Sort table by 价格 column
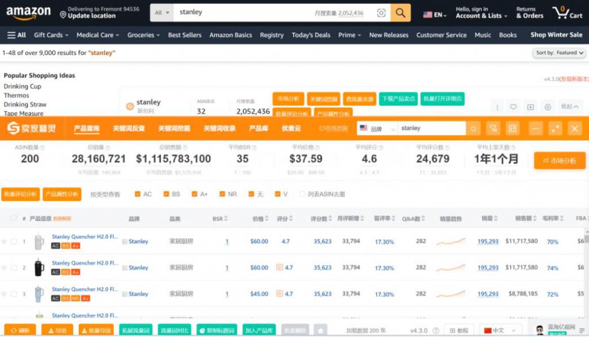 [x=261, y=219]
